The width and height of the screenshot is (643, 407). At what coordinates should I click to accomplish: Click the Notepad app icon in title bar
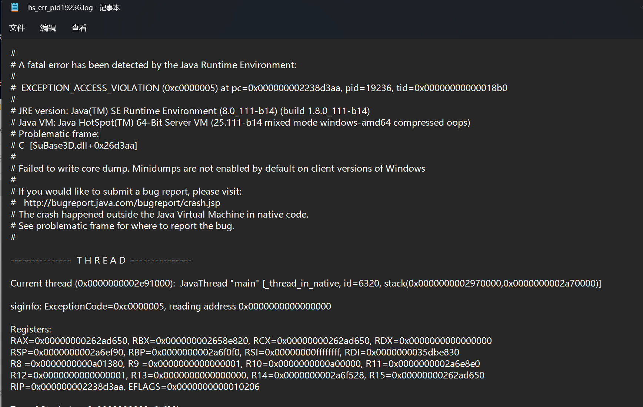coord(14,7)
